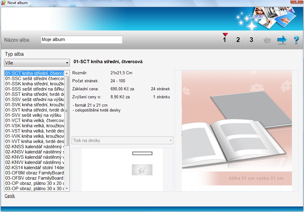Select 02-KNVS kalendář nástěnný
The width and height of the screenshot is (304, 212).
click(35, 157)
